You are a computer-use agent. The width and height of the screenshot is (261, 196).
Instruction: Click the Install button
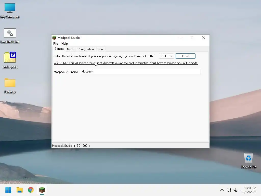[x=186, y=56]
